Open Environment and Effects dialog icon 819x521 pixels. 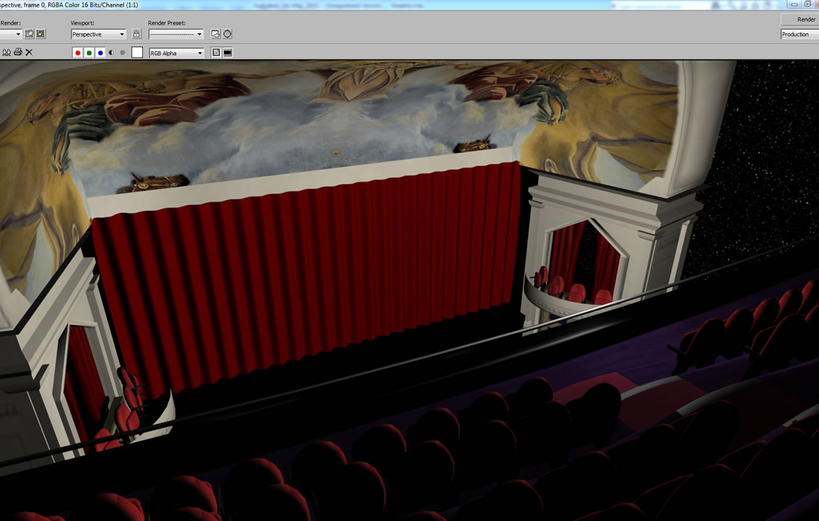click(x=227, y=34)
